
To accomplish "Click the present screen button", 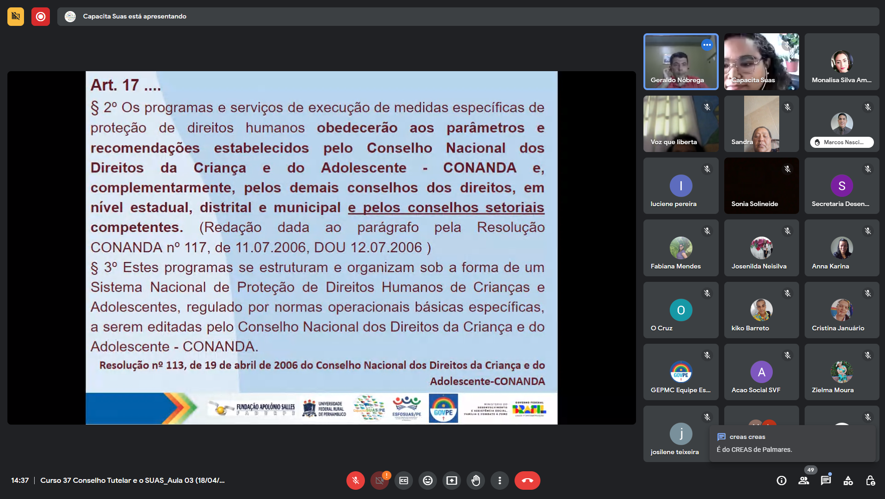I will tap(452, 481).
